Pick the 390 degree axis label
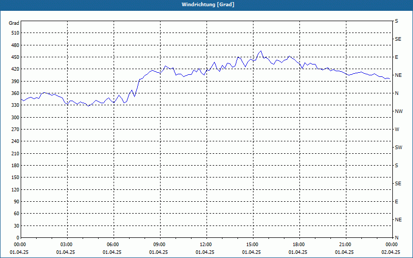Image resolution: width=413 pixels, height=258 pixels. (x=15, y=82)
